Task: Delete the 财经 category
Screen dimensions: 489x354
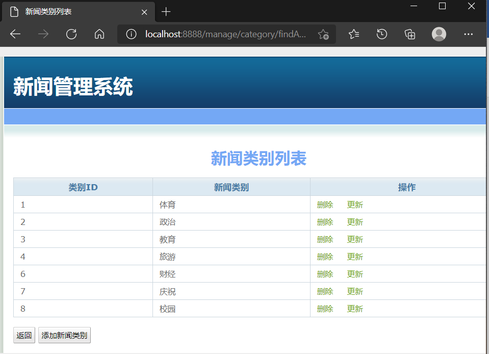Action: [325, 274]
